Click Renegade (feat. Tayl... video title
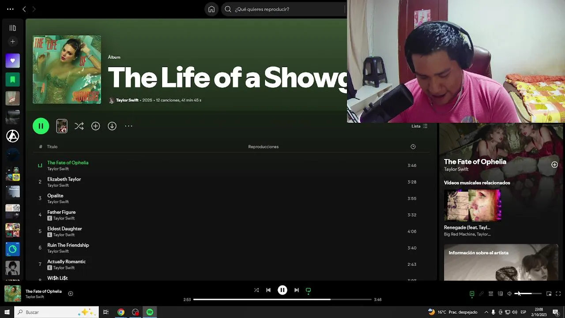This screenshot has width=565, height=318. click(x=467, y=227)
